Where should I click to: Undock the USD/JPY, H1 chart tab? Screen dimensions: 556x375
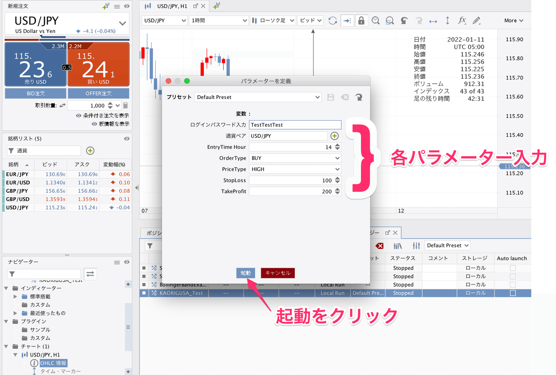(195, 6)
